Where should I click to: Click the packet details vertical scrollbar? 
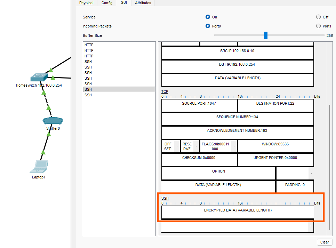[x=329, y=166]
